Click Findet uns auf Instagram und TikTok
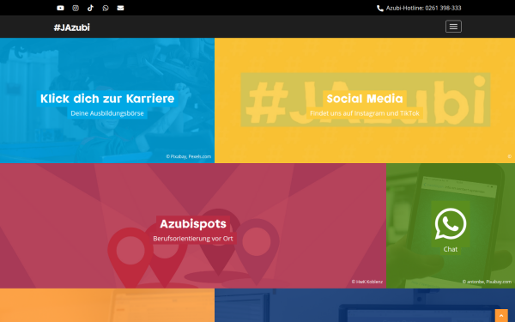Image resolution: width=515 pixels, height=322 pixels. coord(365,113)
